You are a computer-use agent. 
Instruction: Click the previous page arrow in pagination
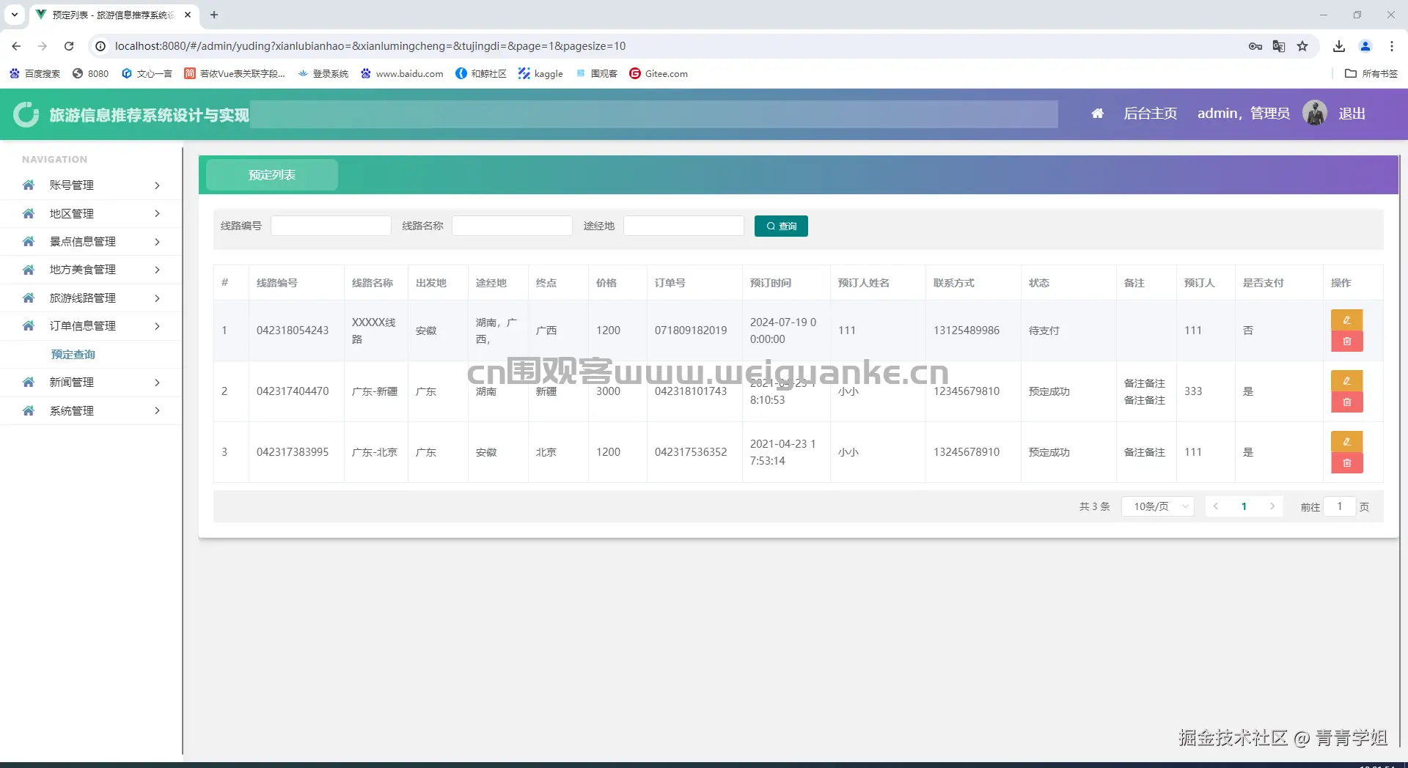click(x=1216, y=506)
